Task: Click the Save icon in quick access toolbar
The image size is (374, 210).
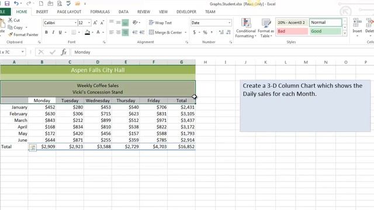Action: coord(7,3)
